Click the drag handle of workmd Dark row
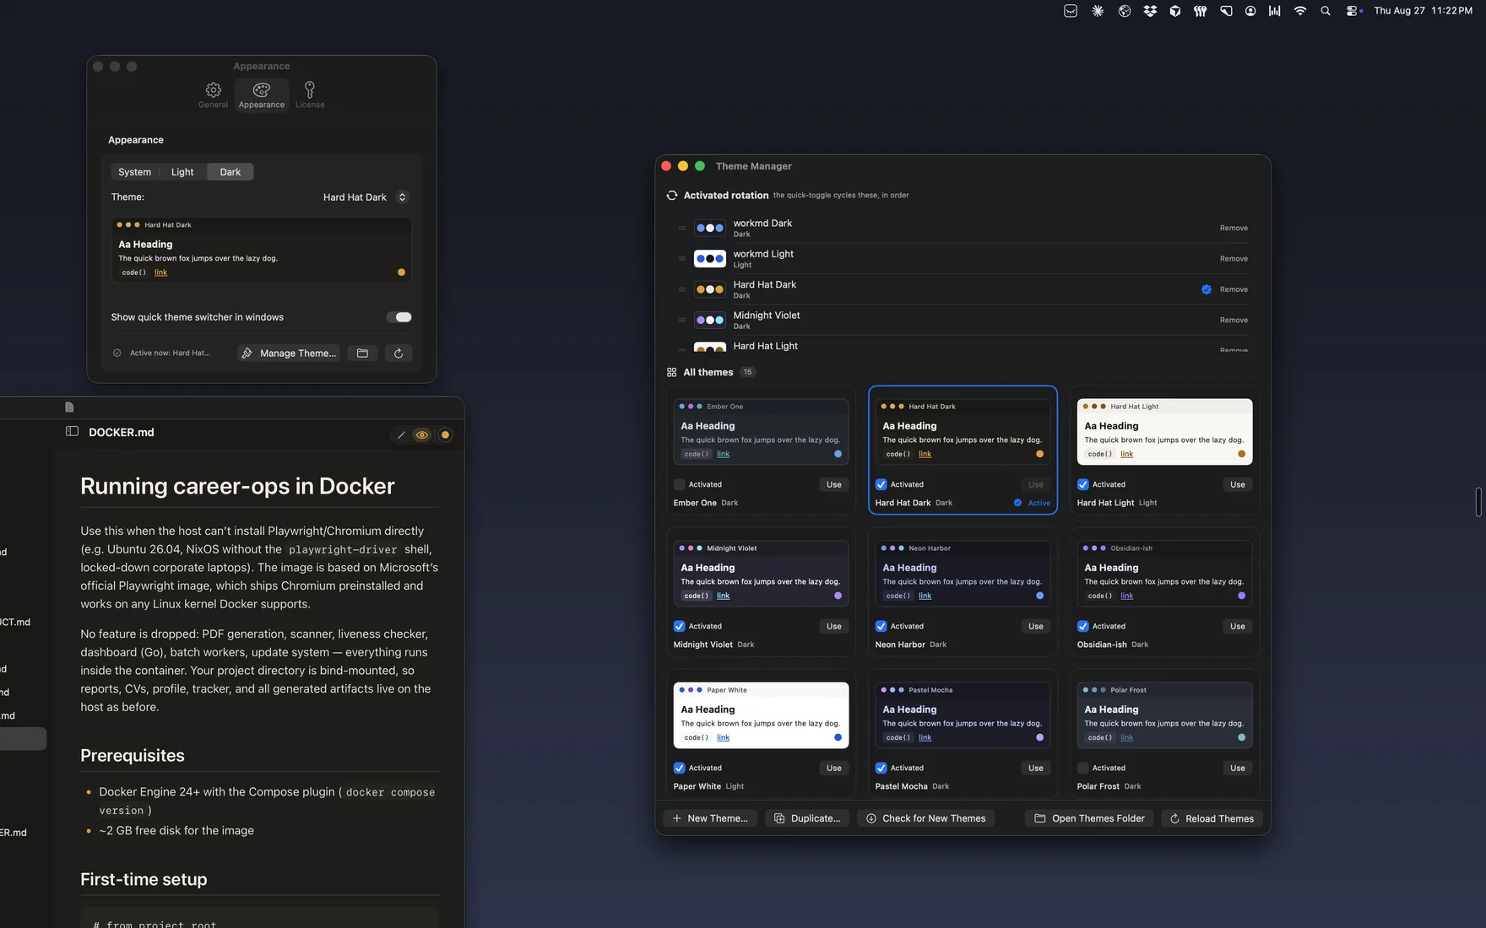This screenshot has height=928, width=1486. (x=682, y=228)
